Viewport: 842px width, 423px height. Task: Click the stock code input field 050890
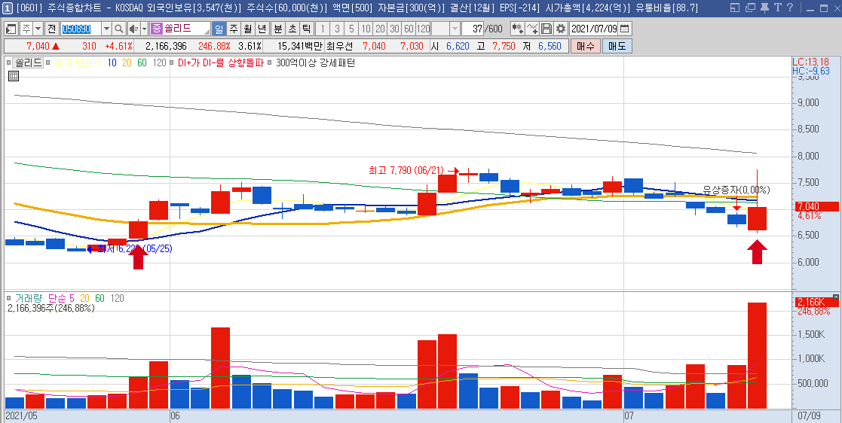point(81,29)
